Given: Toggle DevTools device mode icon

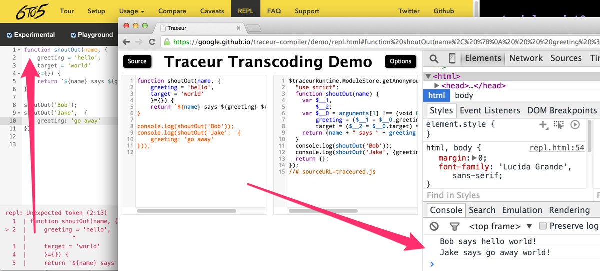Looking at the screenshot, I should coord(452,58).
